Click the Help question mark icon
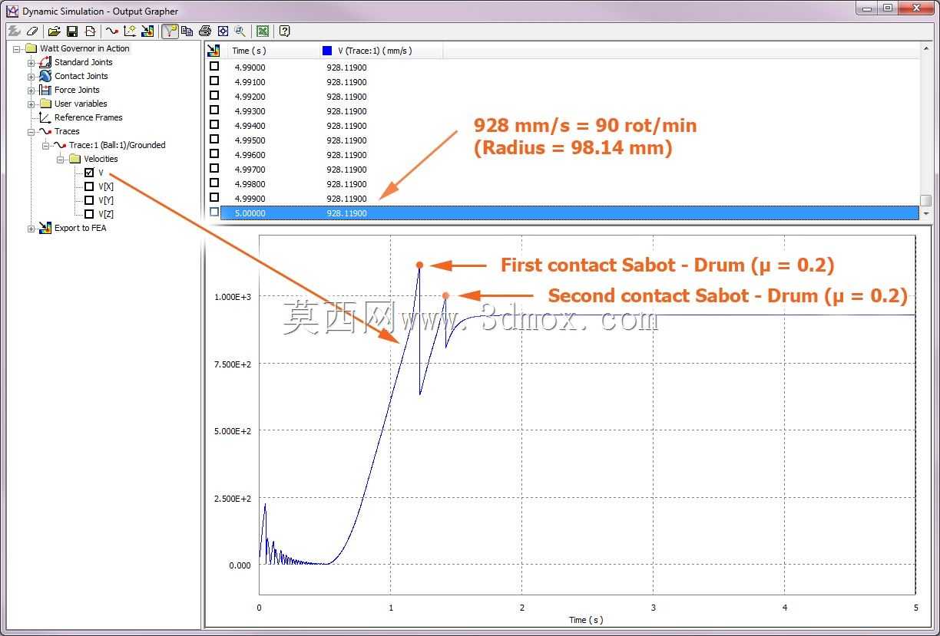Screen dimensions: 940x636 coord(285,31)
